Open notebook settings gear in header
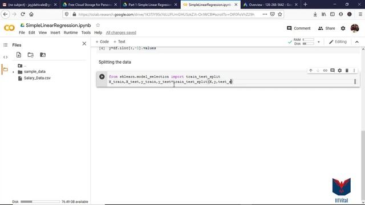Image resolution: width=365 pixels, height=205 pixels. click(343, 28)
